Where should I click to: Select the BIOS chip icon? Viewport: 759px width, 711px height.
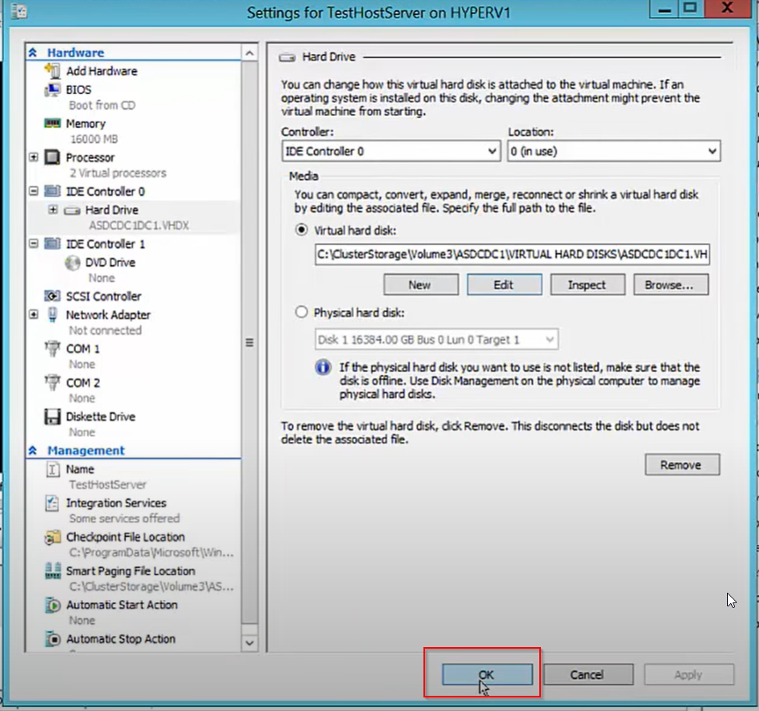coord(52,89)
